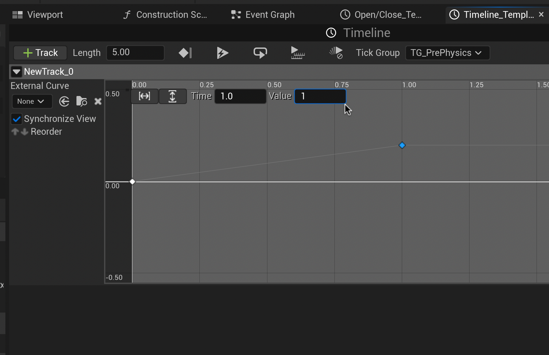Viewport: 549px width, 355px height.
Task: Click the Length input field
Action: click(x=135, y=53)
